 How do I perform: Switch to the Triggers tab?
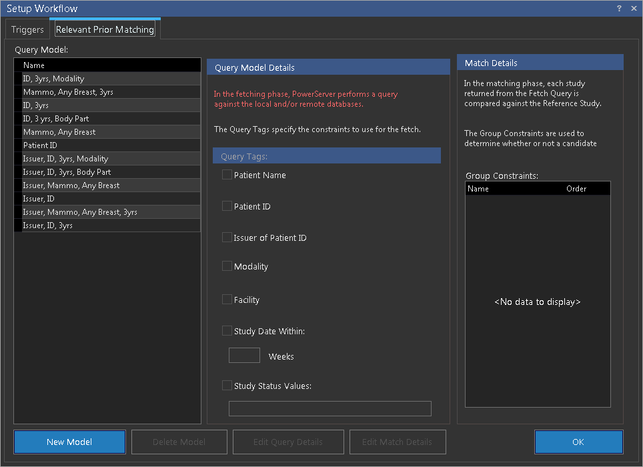pos(27,29)
